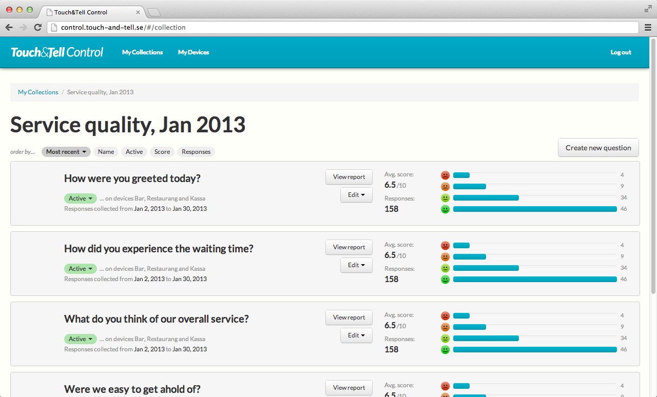Click Create new question button
The image size is (657, 397).
[598, 148]
